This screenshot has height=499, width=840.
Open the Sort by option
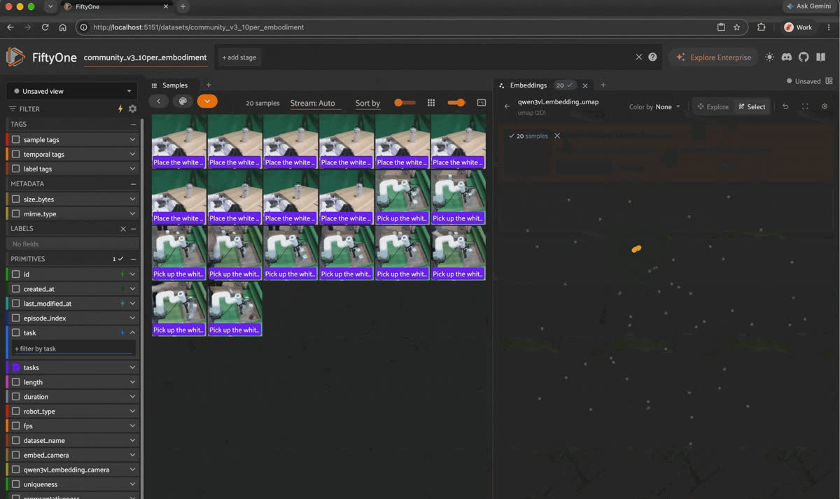[367, 103]
